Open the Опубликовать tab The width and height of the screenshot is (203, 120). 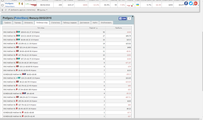(x=106, y=23)
